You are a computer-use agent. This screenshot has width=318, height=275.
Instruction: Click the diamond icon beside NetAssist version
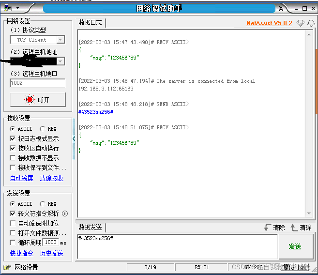click(x=301, y=23)
